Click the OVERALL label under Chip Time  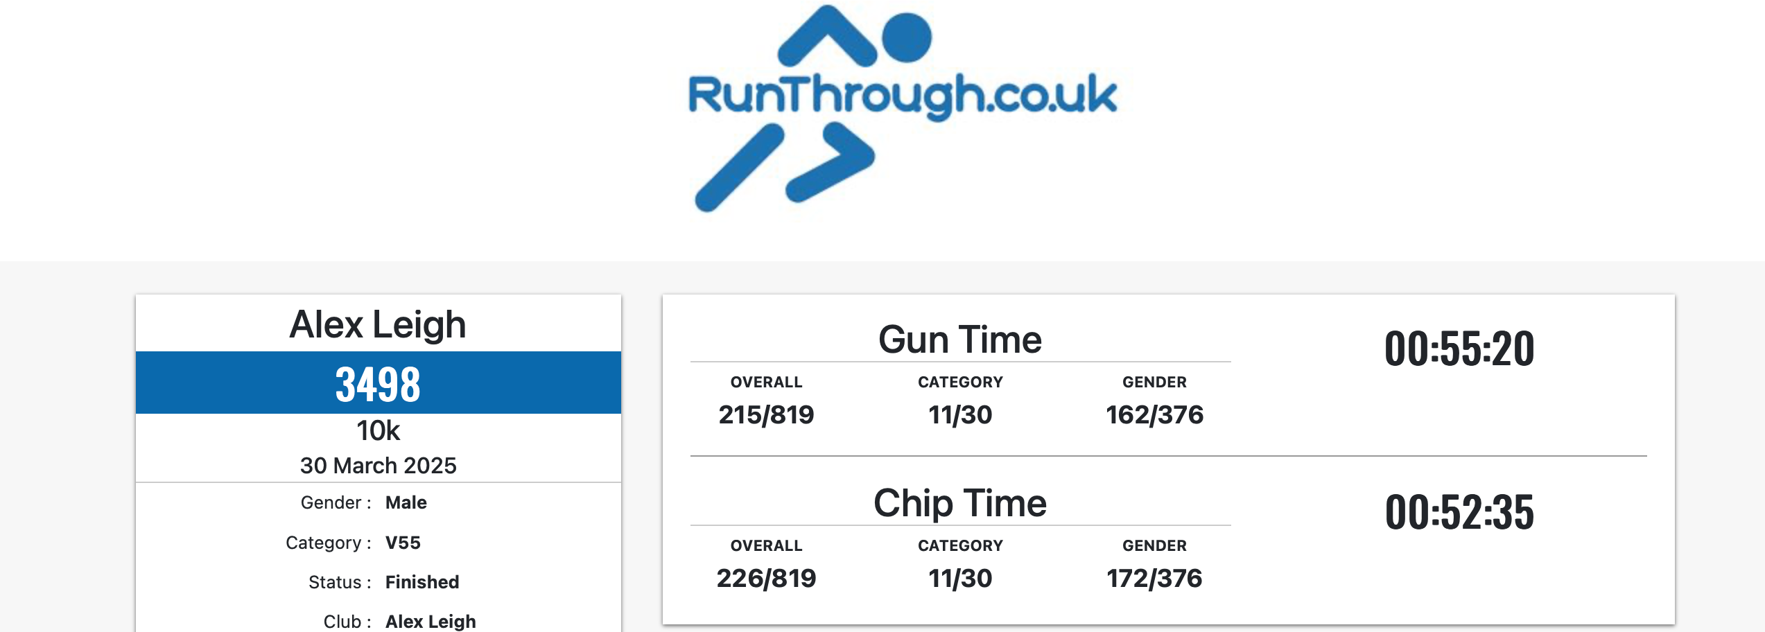766,546
